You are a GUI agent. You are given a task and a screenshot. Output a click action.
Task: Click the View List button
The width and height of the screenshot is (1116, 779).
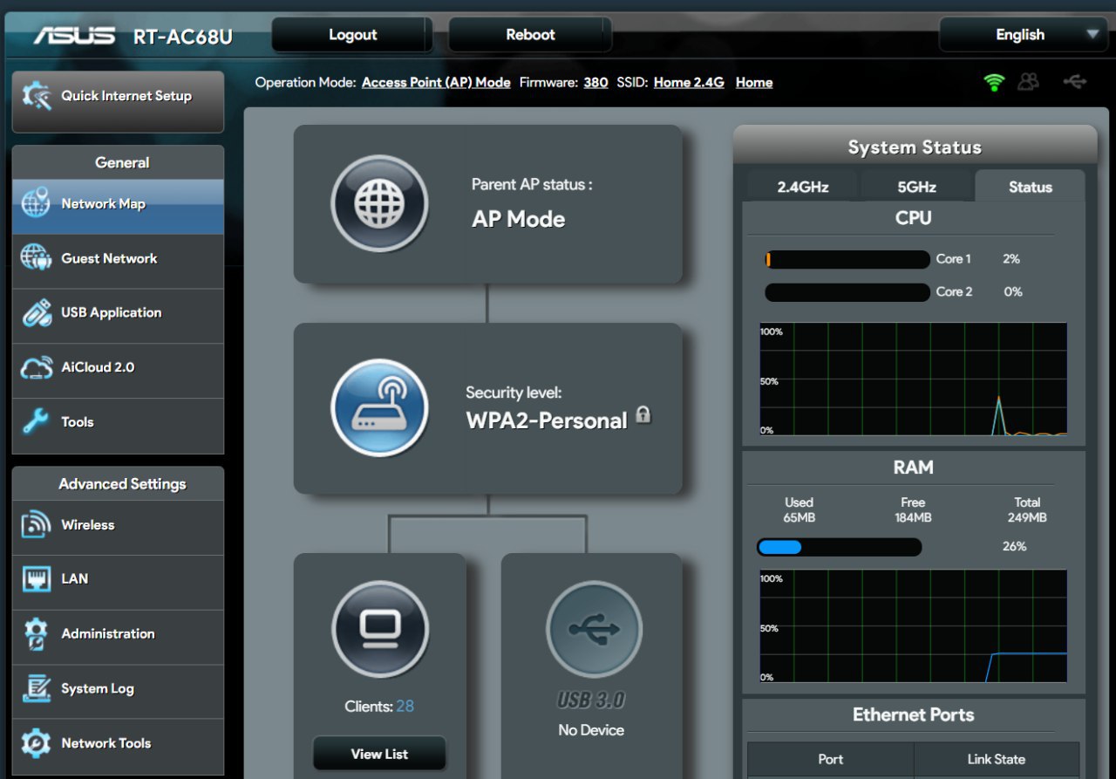[x=379, y=754]
